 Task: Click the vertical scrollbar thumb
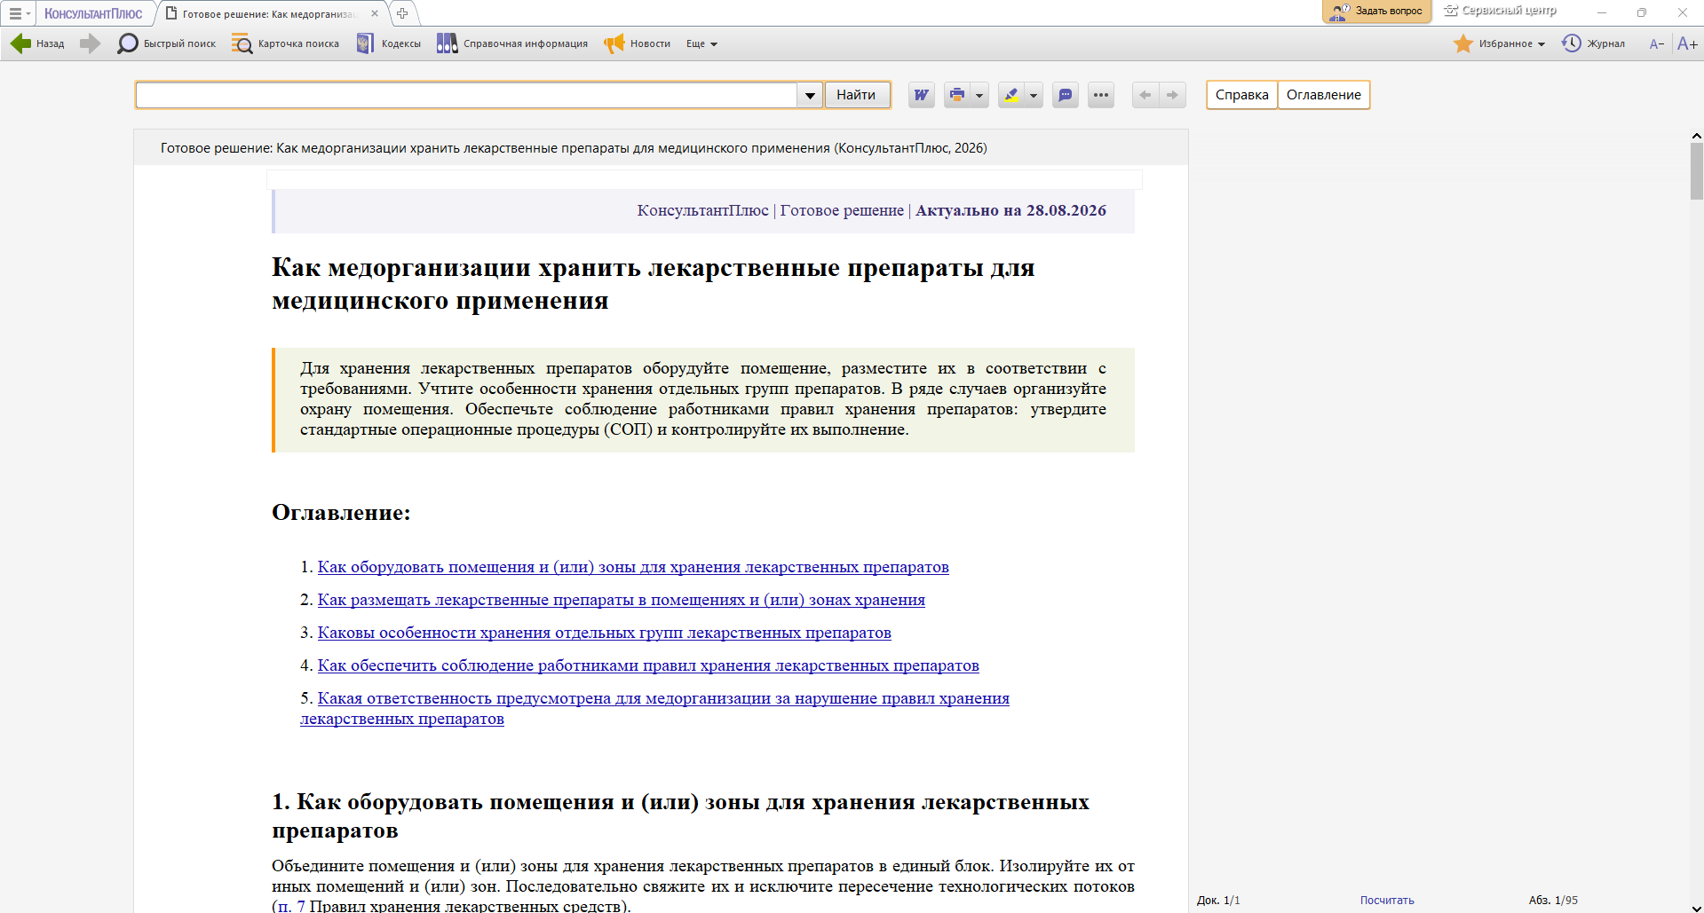tap(1697, 171)
